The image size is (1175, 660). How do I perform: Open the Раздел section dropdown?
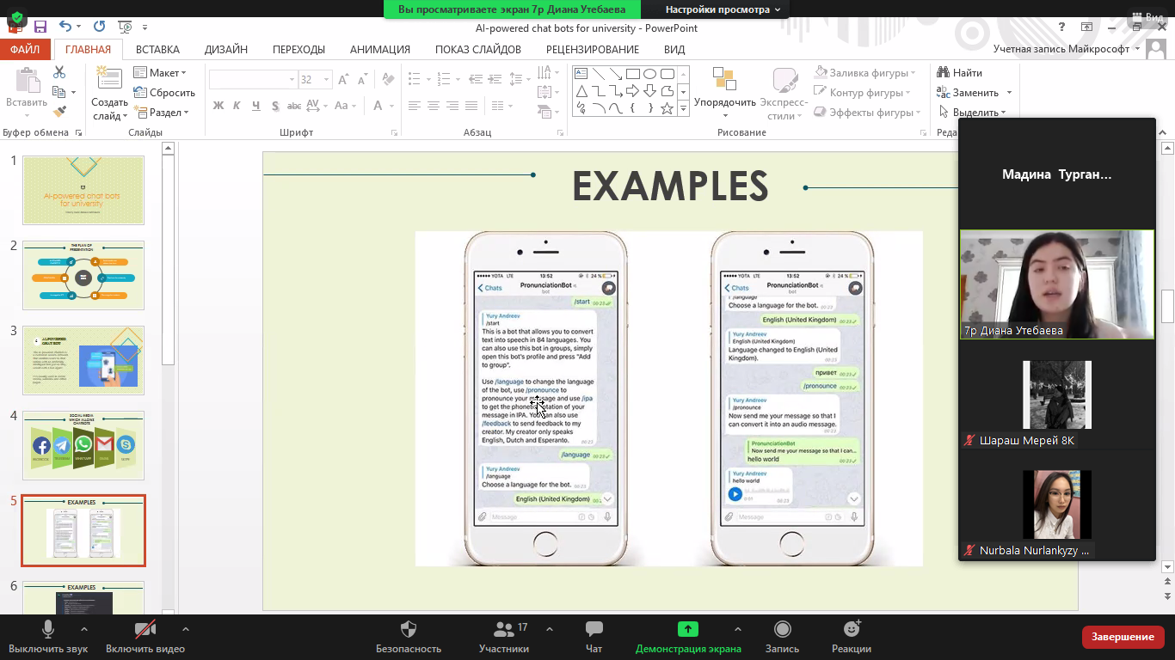click(x=162, y=113)
